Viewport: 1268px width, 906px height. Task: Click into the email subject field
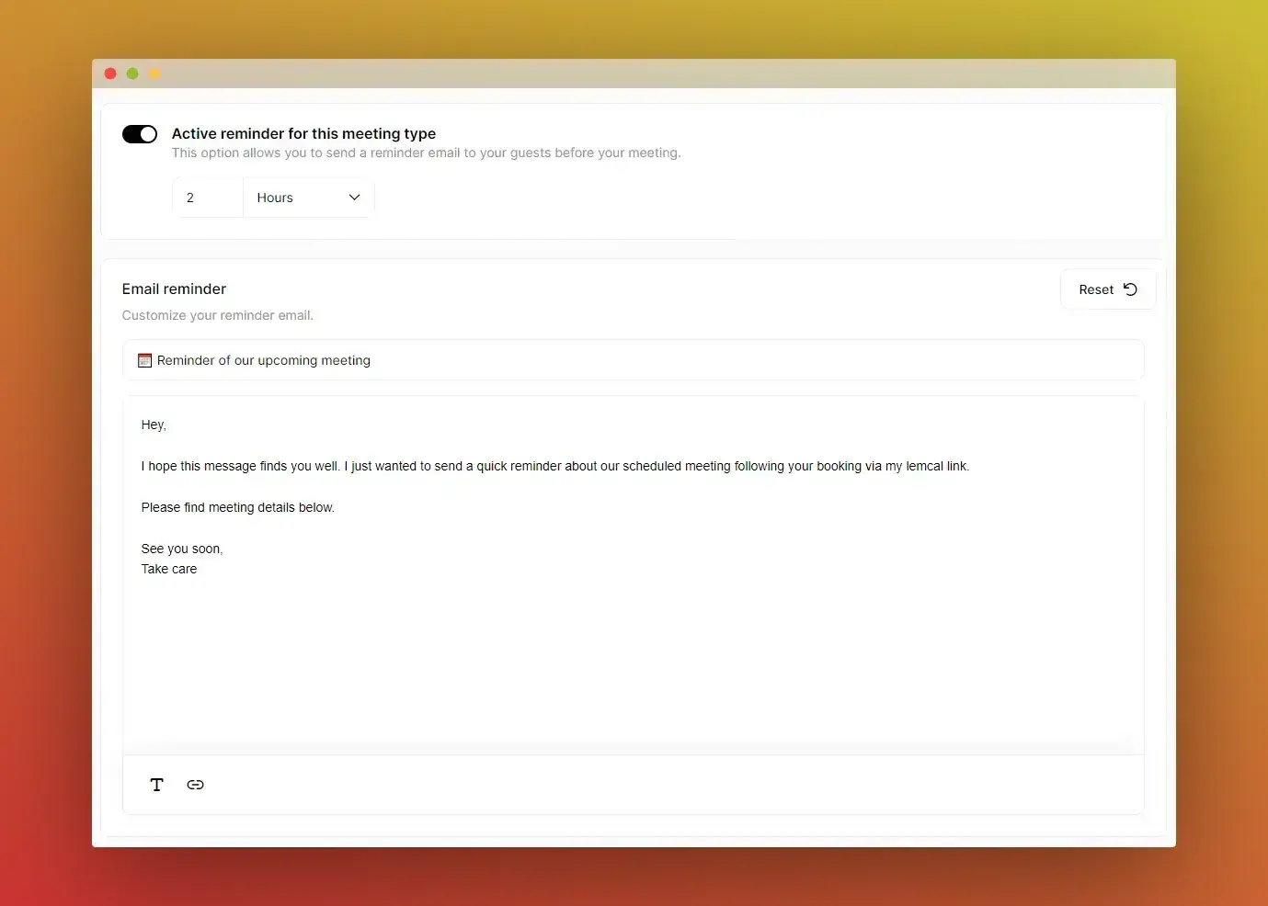644,360
